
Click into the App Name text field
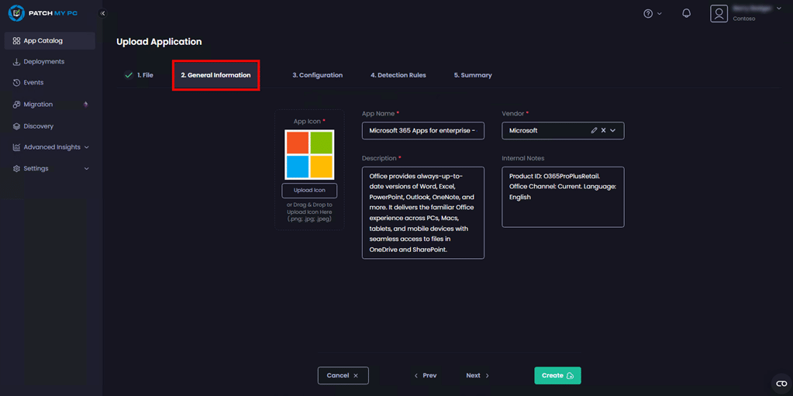tap(422, 130)
